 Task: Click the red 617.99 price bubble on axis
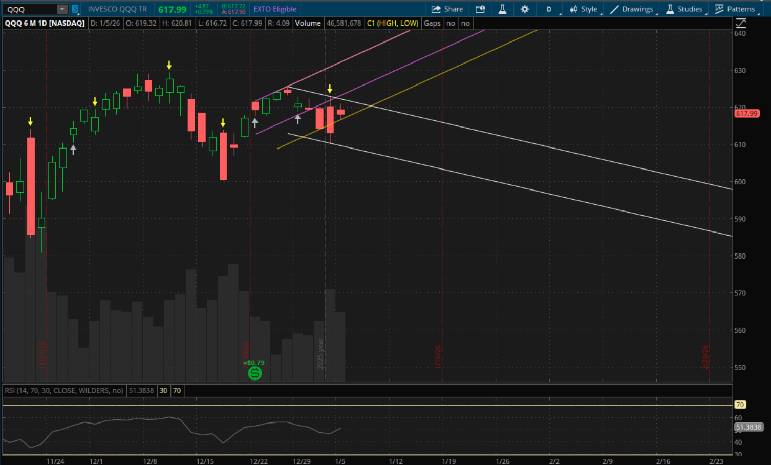point(746,113)
